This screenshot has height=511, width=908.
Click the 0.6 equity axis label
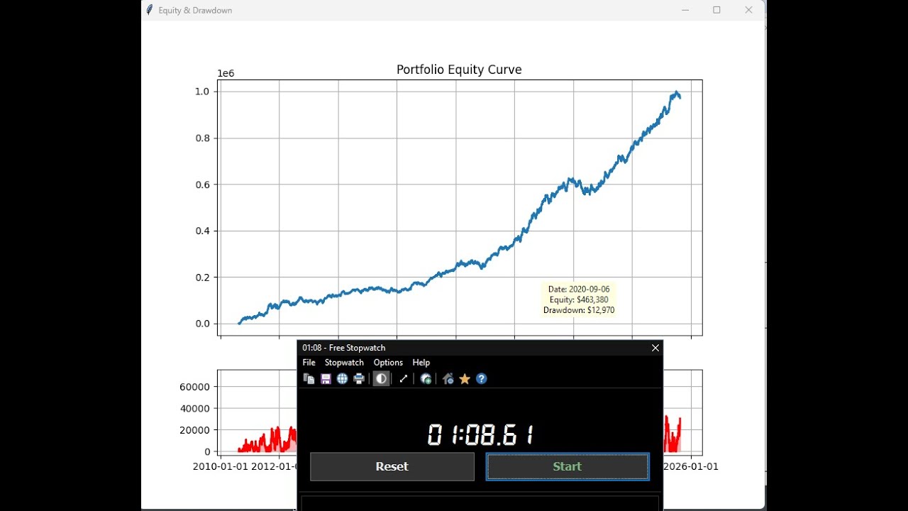pyautogui.click(x=202, y=185)
